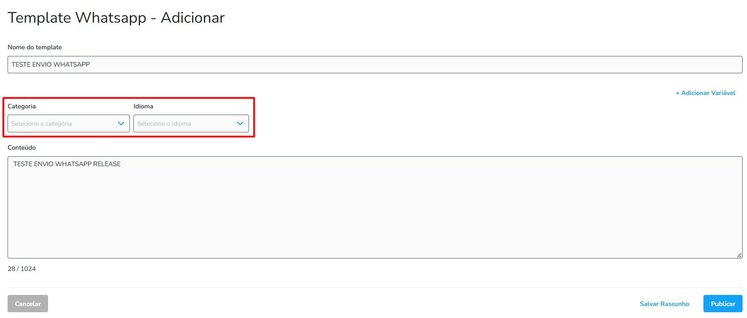Click the Conteúdo field label
The image size is (747, 318).
pyautogui.click(x=22, y=147)
